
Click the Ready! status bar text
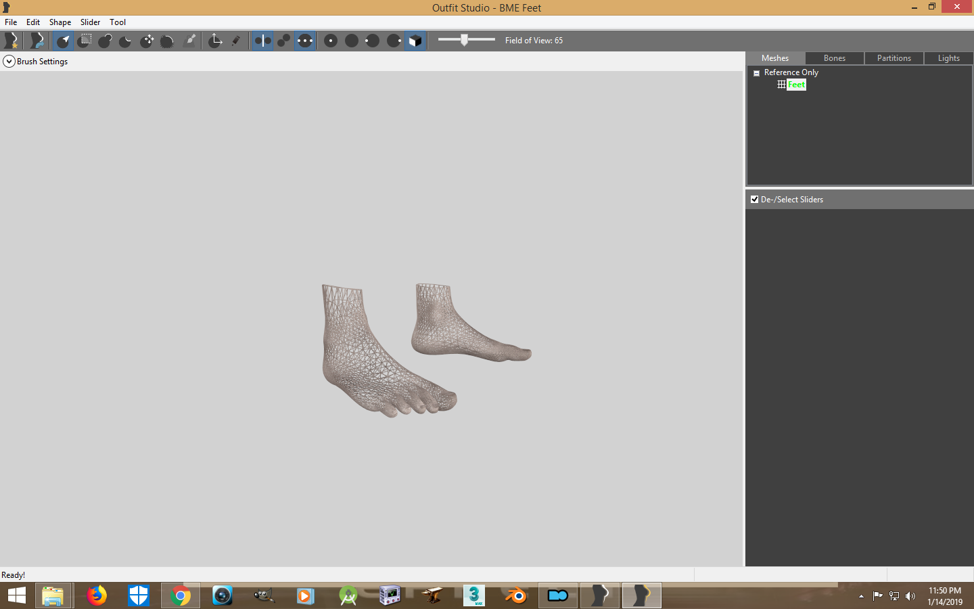[x=14, y=575]
